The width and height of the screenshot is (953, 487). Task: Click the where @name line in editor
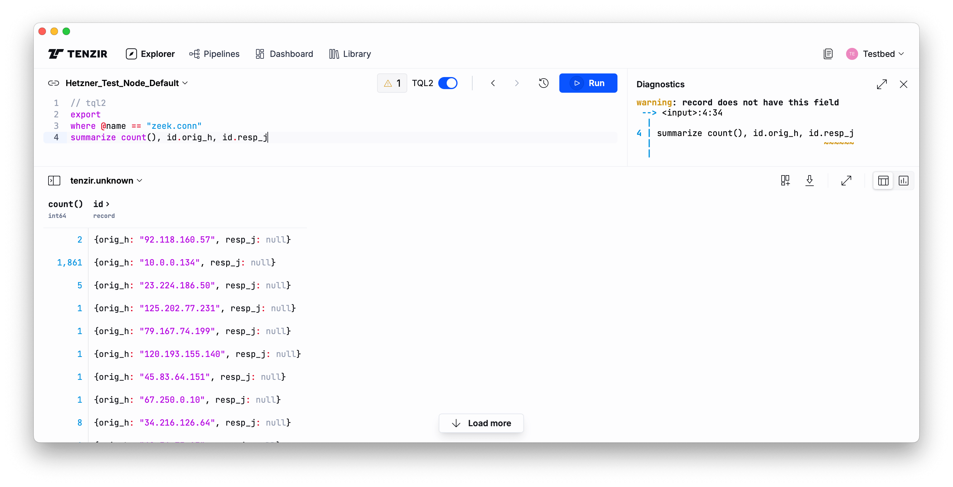coord(136,126)
